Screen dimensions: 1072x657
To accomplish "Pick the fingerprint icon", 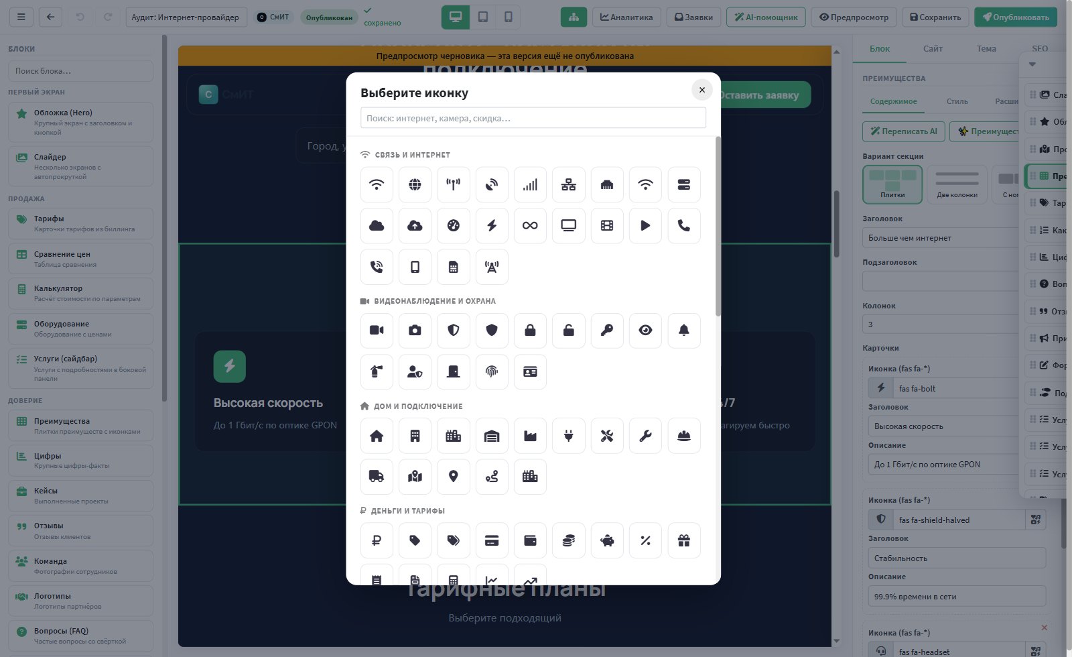I will [x=492, y=371].
